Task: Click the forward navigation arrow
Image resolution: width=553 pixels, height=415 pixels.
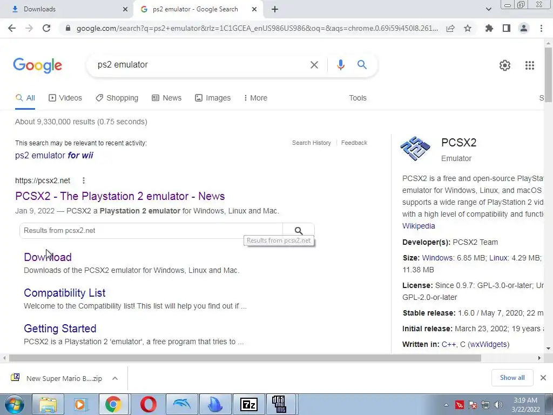Action: tap(29, 28)
